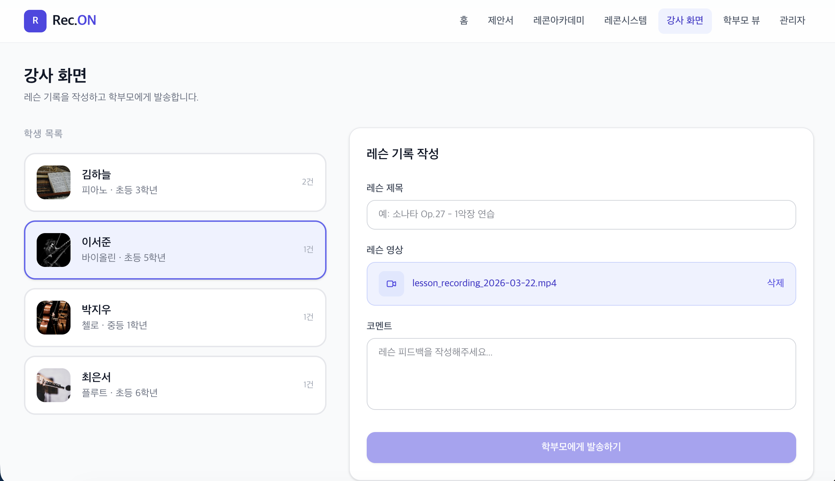Select student 박지우 from the list

click(x=175, y=317)
